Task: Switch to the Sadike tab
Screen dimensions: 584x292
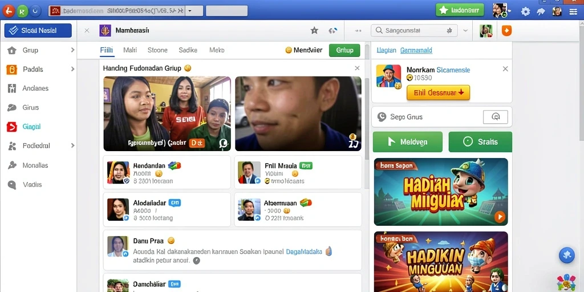Action: coord(188,50)
